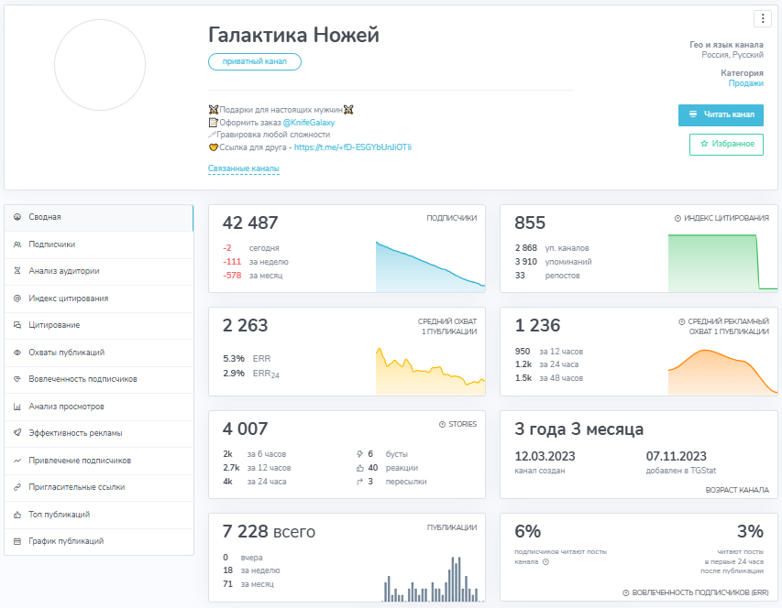Screen dimensions: 782x608
Task: Open Пригласительные ссылки page
Action: tap(99, 487)
